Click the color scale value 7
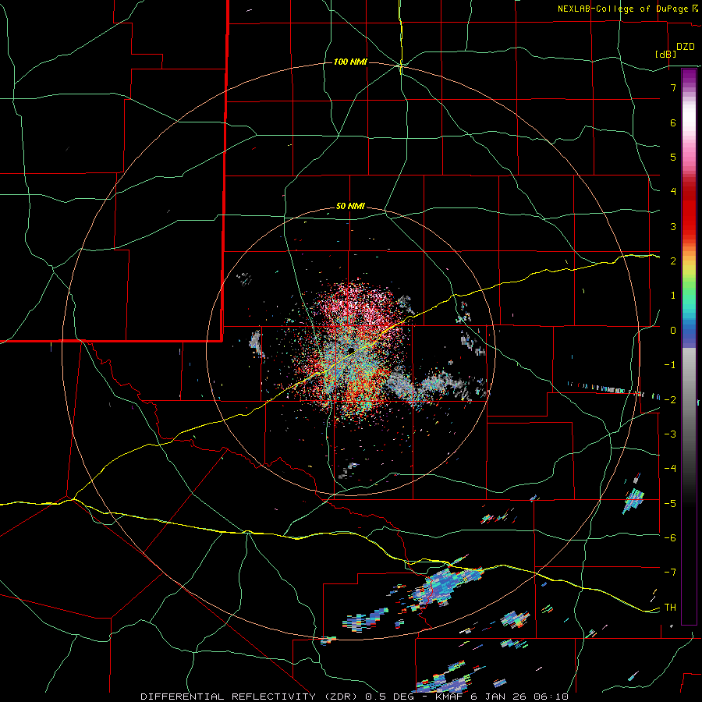The height and width of the screenshot is (702, 702). 673,87
